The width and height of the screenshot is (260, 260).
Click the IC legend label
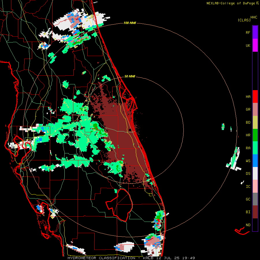[248, 187]
